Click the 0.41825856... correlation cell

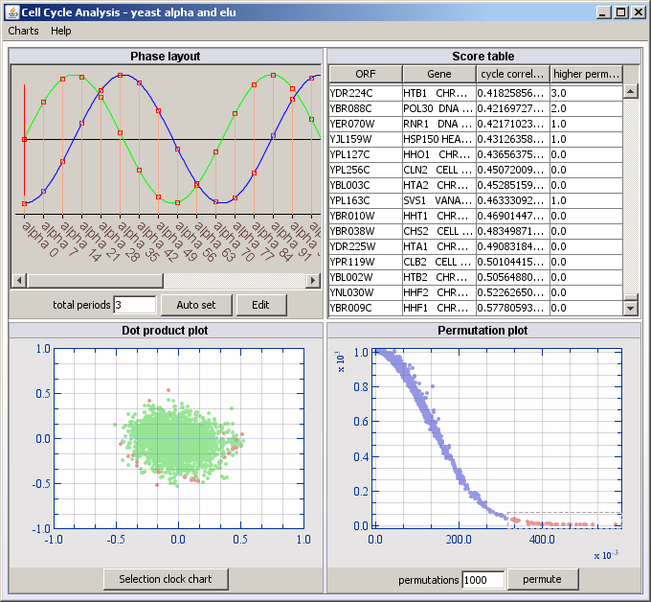(x=513, y=93)
